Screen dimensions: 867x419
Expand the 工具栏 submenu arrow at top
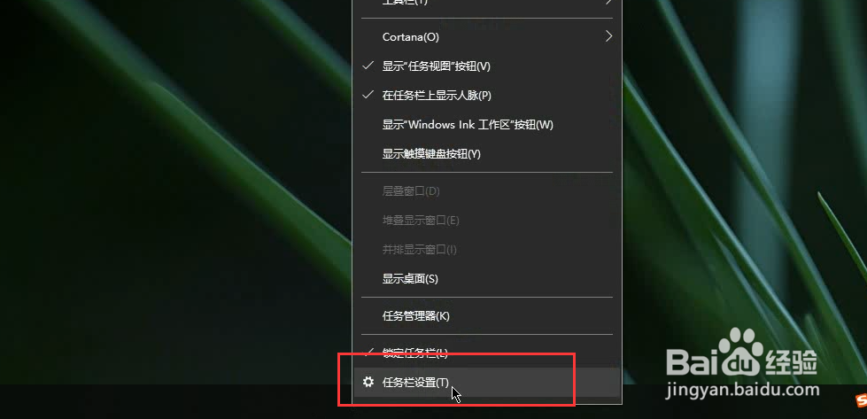point(608,2)
